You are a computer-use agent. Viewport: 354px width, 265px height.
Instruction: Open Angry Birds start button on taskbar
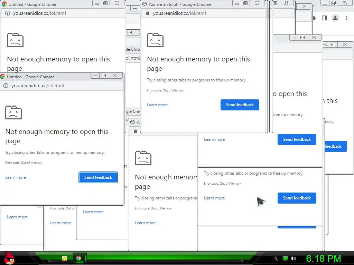point(9,258)
